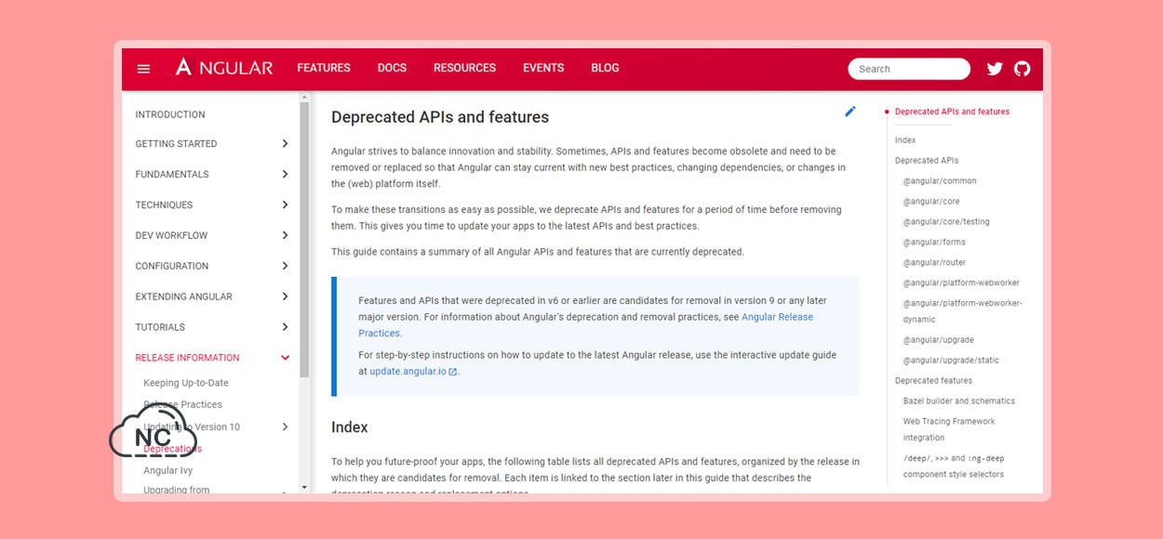Jump to @angular/platform-webworker-dynamic in contents

pyautogui.click(x=963, y=311)
